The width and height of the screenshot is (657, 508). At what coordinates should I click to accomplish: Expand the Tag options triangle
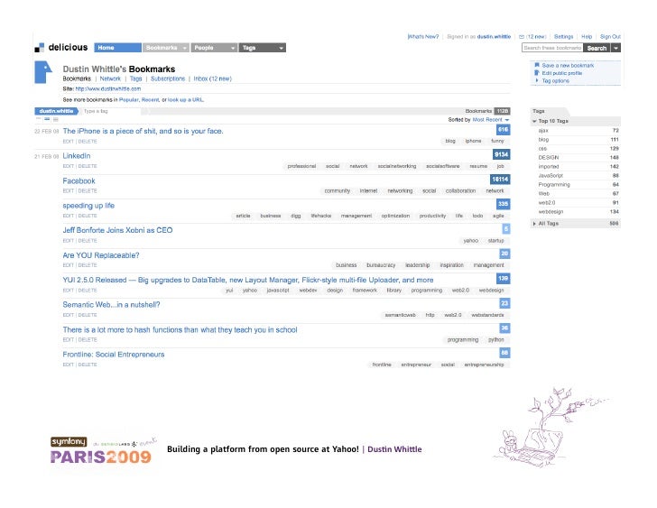[x=537, y=80]
